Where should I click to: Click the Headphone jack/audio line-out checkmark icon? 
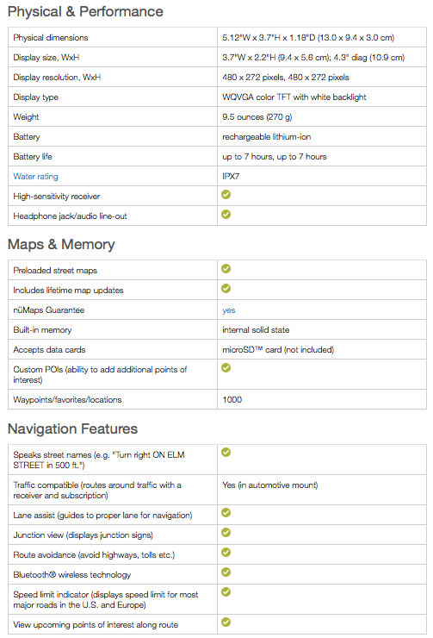click(226, 215)
